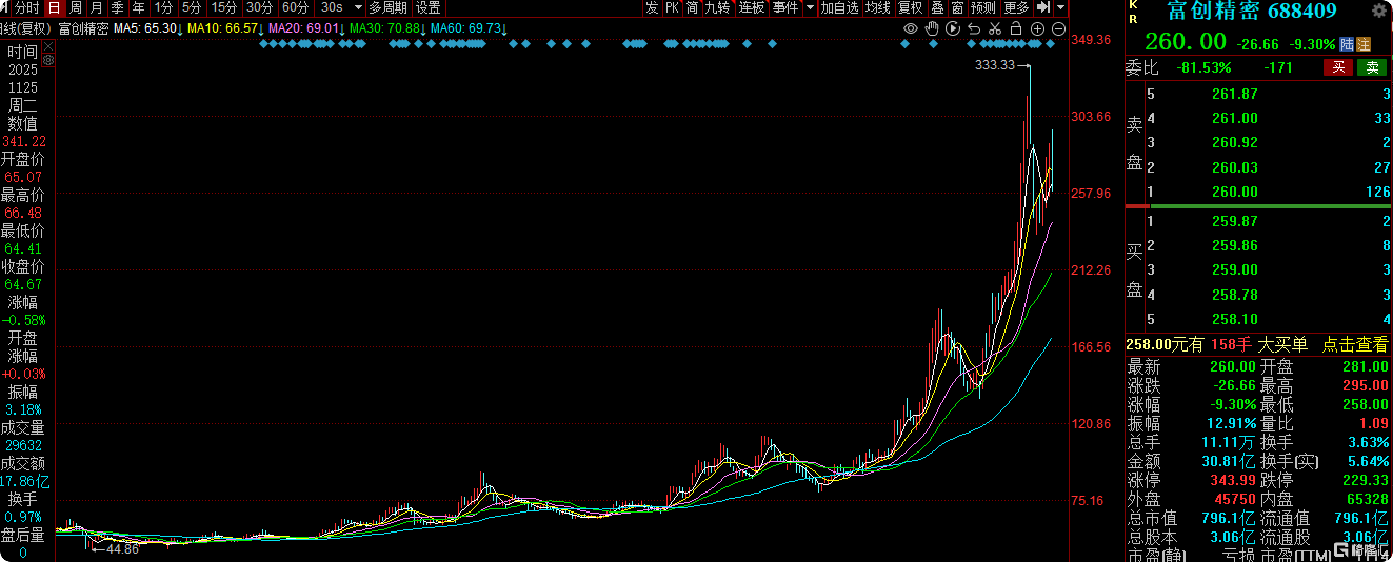Select the 30s period

332,7
